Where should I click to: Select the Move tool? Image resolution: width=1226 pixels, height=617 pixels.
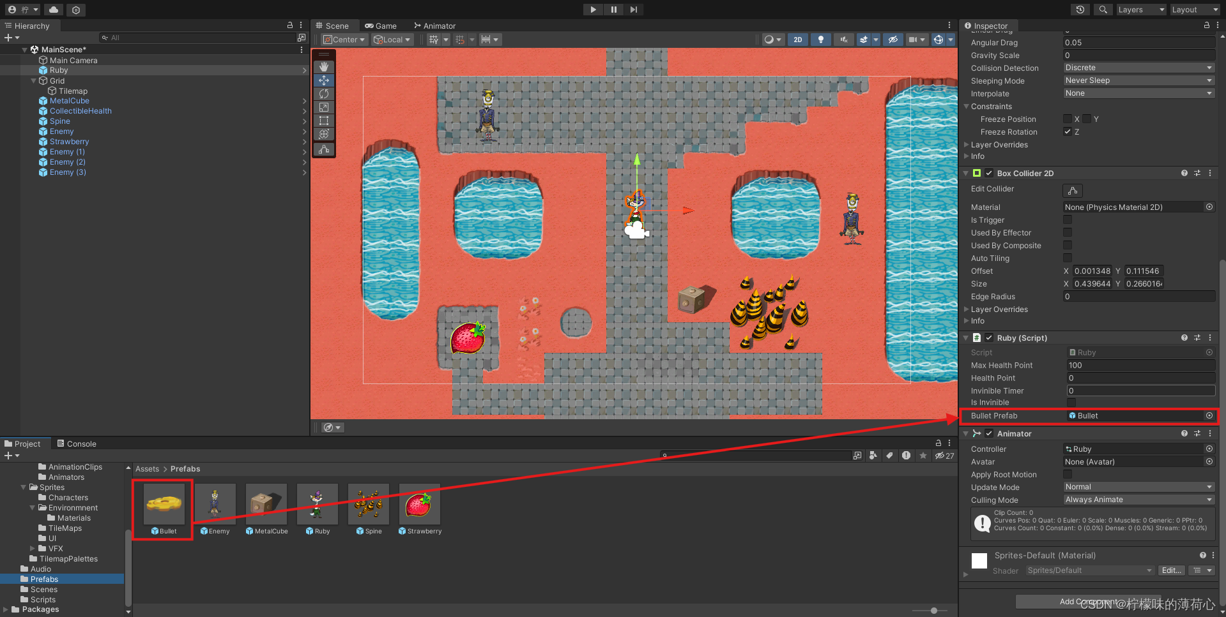pos(324,80)
